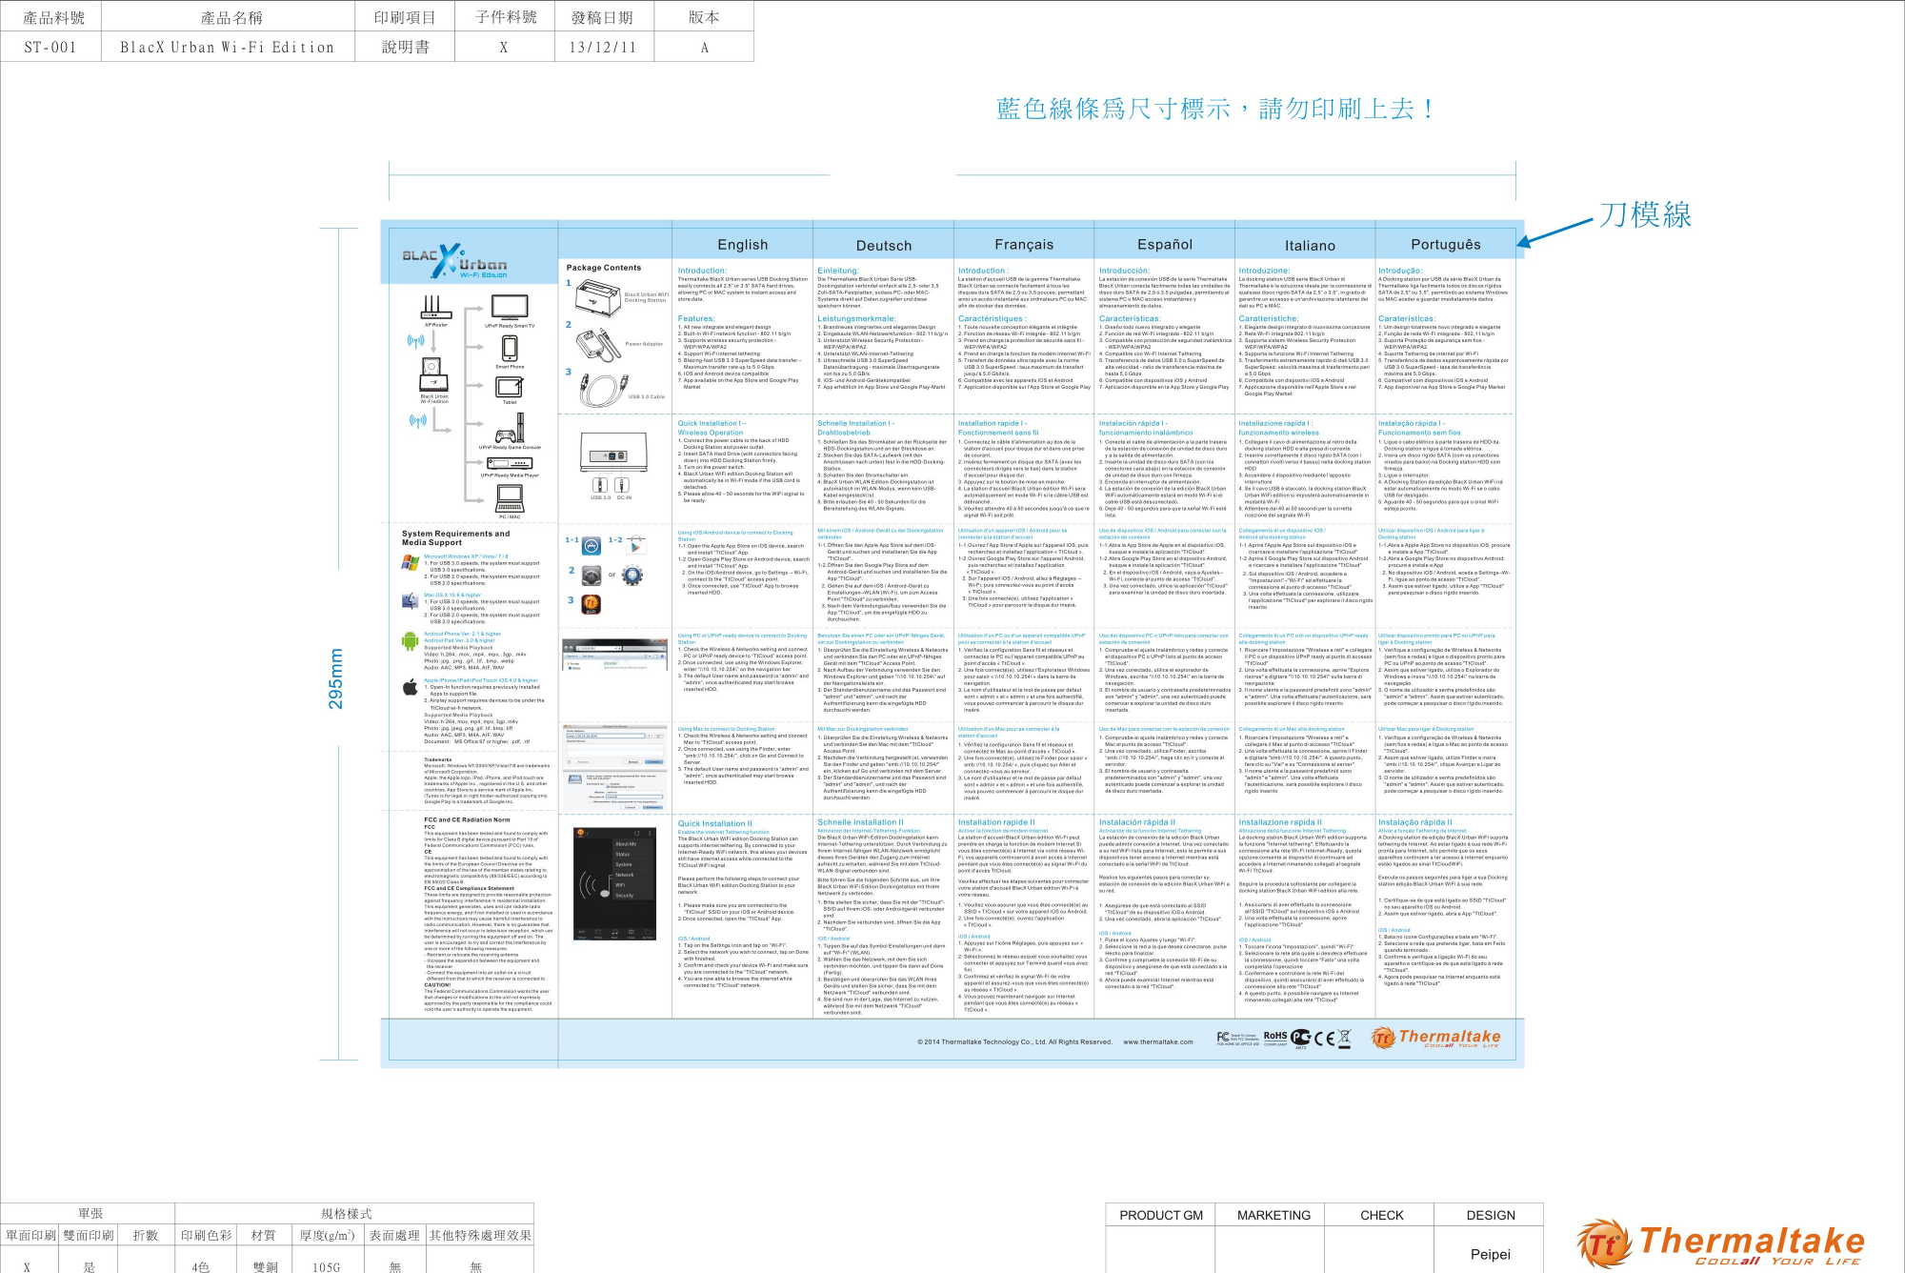Click the RoHS compliance logo in footer
The height and width of the screenshot is (1273, 1905).
point(1274,1038)
